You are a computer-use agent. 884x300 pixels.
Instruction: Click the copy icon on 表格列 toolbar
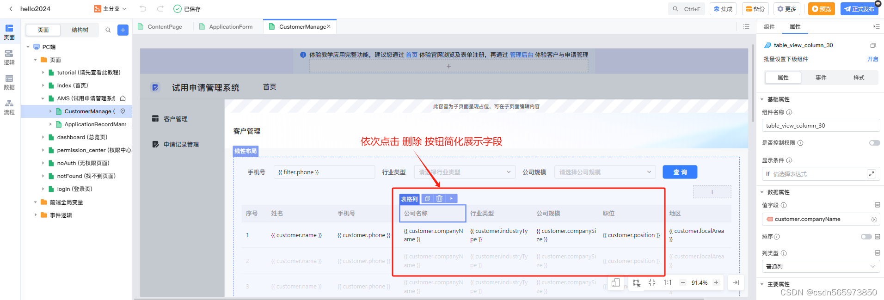(x=427, y=199)
